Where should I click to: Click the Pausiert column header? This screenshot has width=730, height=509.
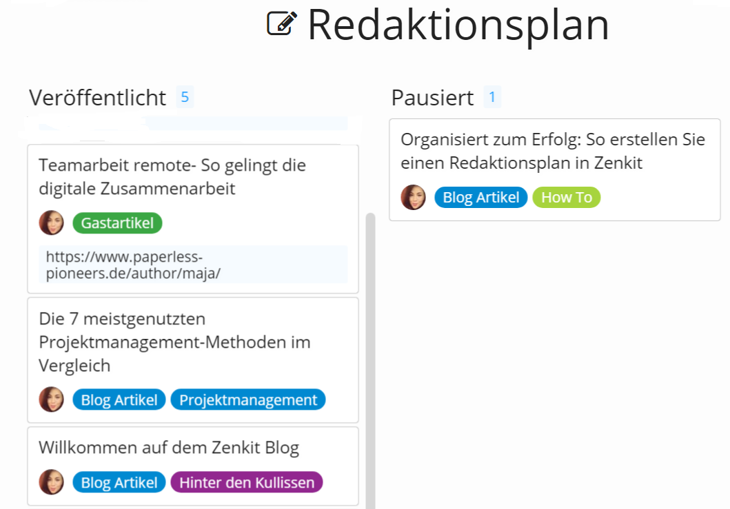[x=432, y=98]
